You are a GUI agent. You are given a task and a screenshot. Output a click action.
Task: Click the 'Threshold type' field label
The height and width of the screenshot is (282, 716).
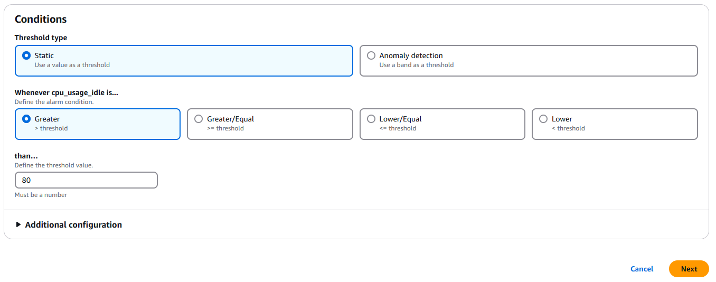click(41, 37)
